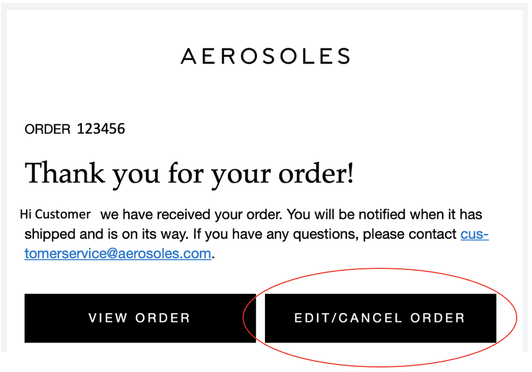
Task: Click the 'please contact' words
Action: (x=410, y=234)
